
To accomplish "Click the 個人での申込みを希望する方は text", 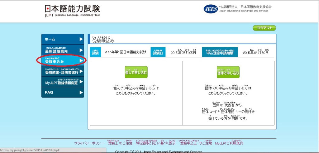I will 136,88.
